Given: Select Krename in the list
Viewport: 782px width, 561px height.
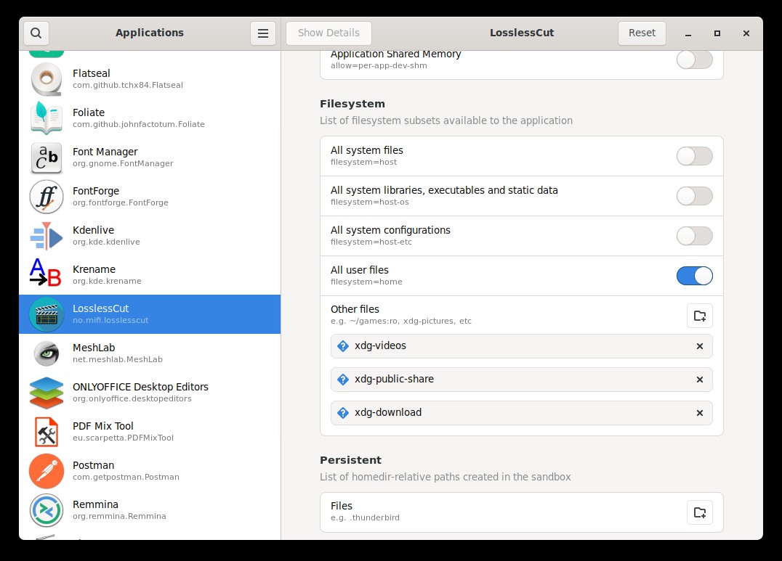Looking at the screenshot, I should click(150, 275).
